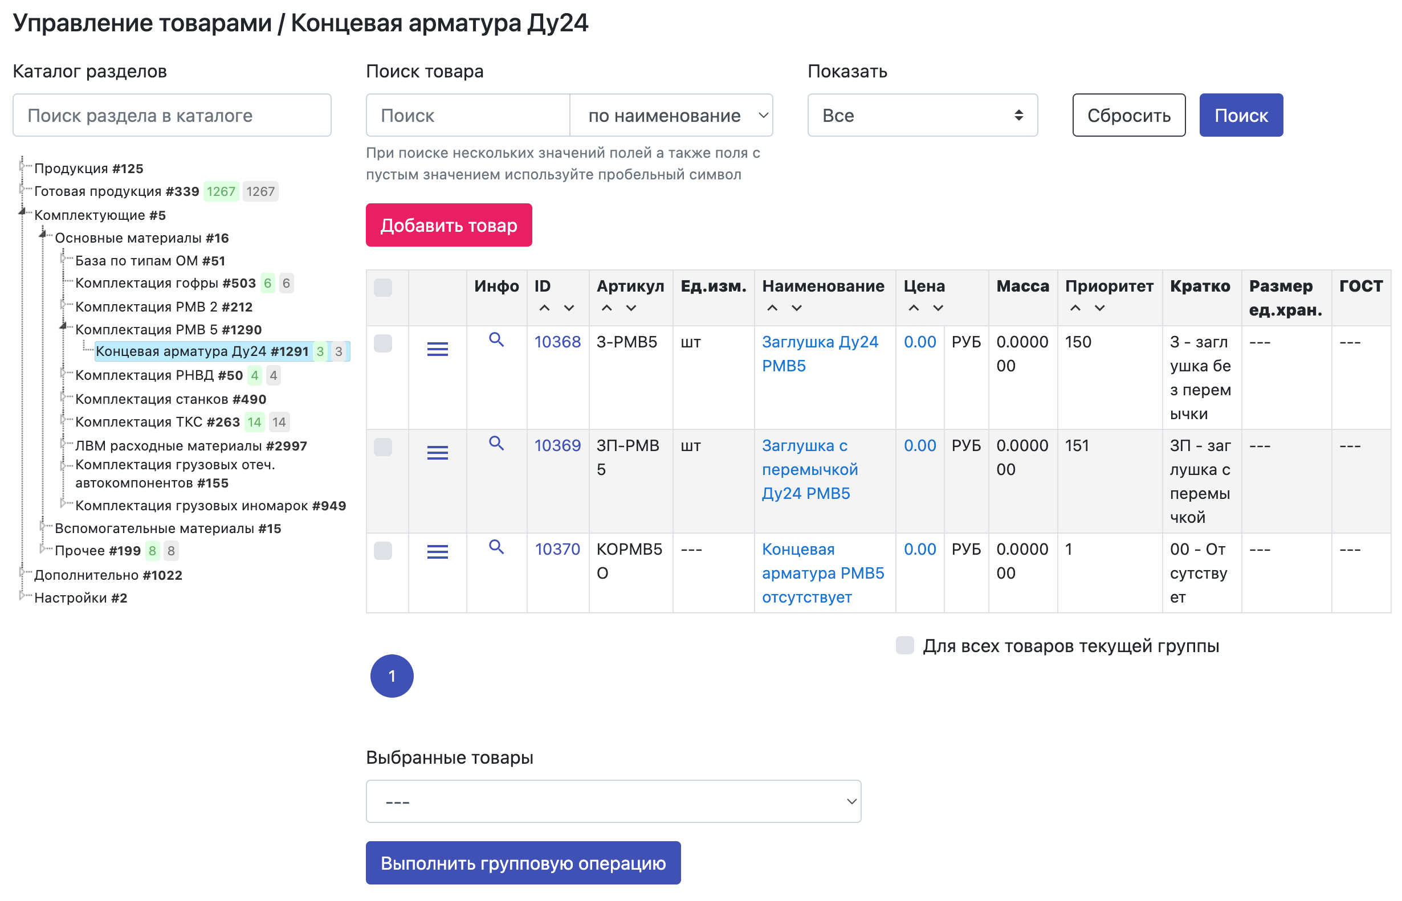
Task: Click the magnifier icon in row 10369
Action: coord(496,443)
